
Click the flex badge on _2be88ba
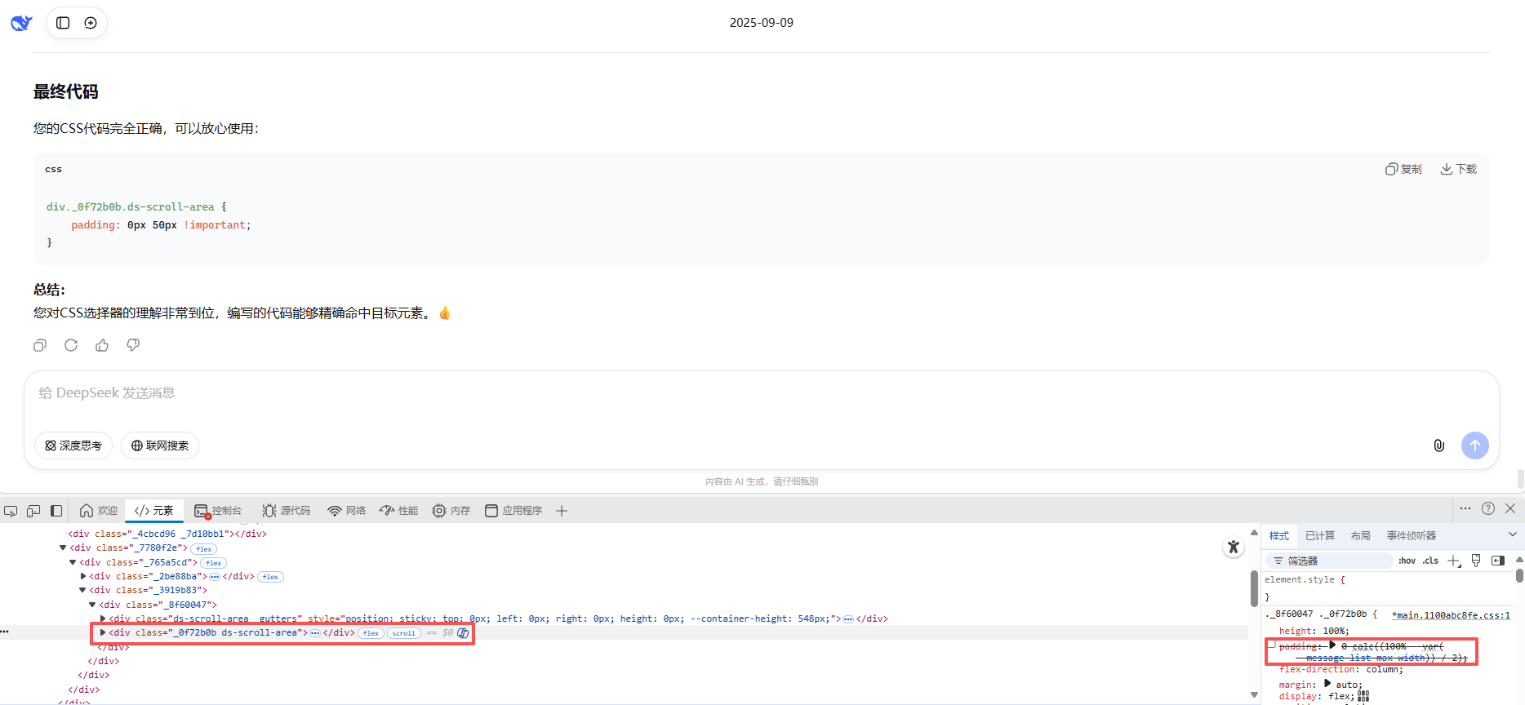[x=270, y=577]
